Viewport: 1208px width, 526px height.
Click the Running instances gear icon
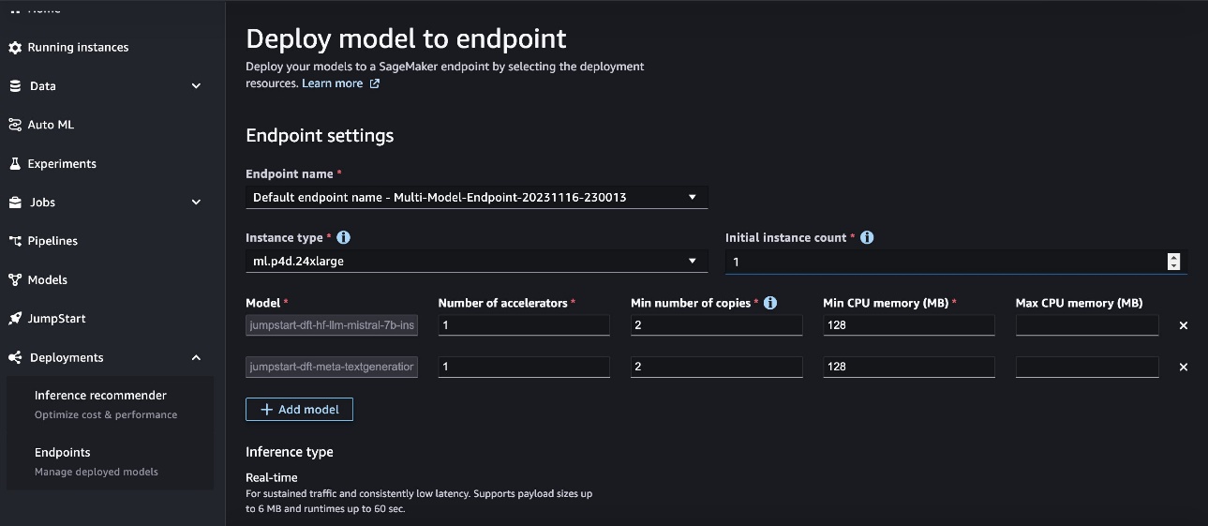pos(15,47)
